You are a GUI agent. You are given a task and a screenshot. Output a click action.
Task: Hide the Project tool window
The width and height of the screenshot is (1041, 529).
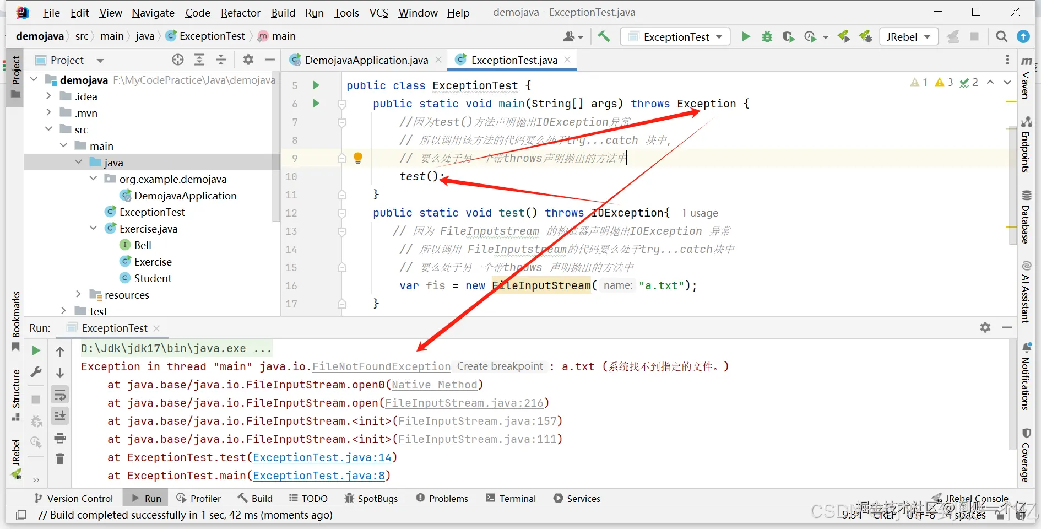coord(270,60)
